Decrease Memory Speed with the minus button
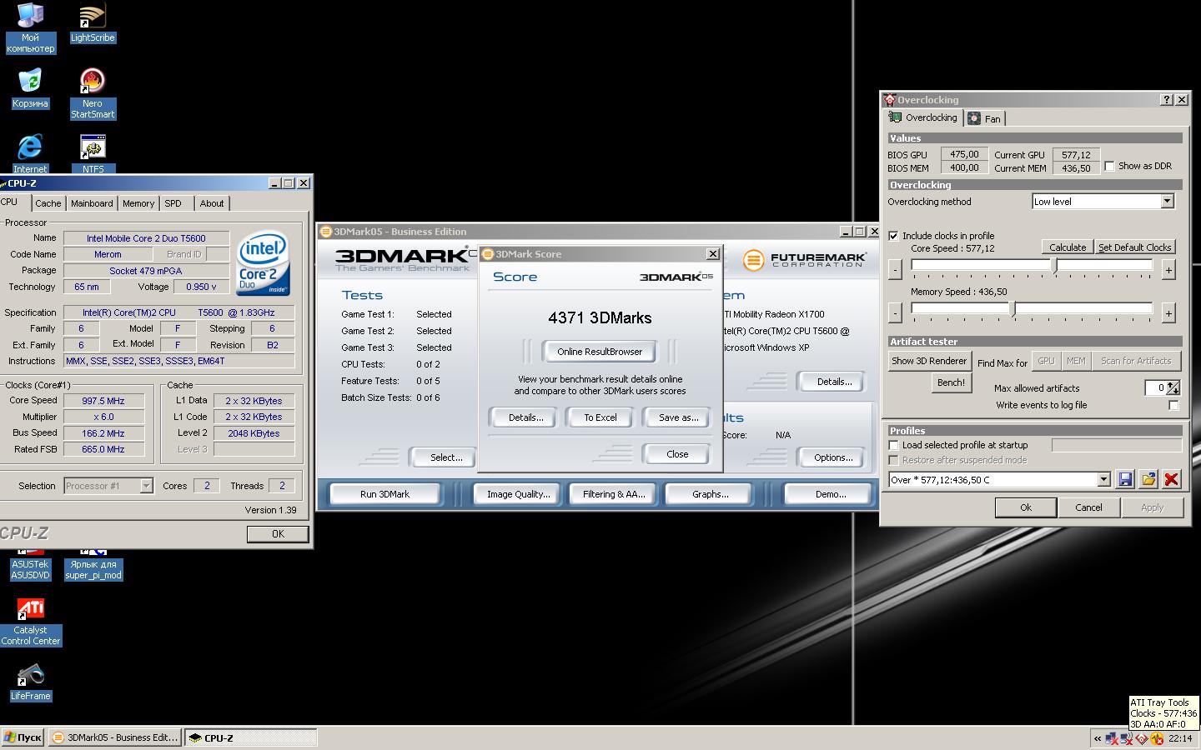This screenshot has width=1201, height=750. [x=895, y=312]
